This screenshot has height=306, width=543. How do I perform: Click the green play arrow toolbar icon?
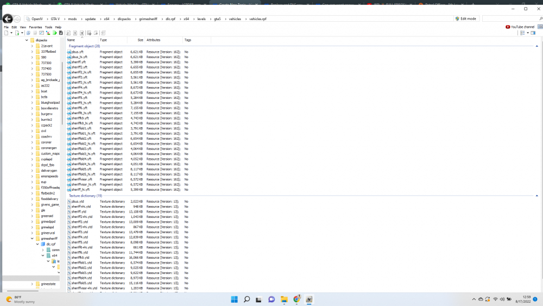point(55,33)
